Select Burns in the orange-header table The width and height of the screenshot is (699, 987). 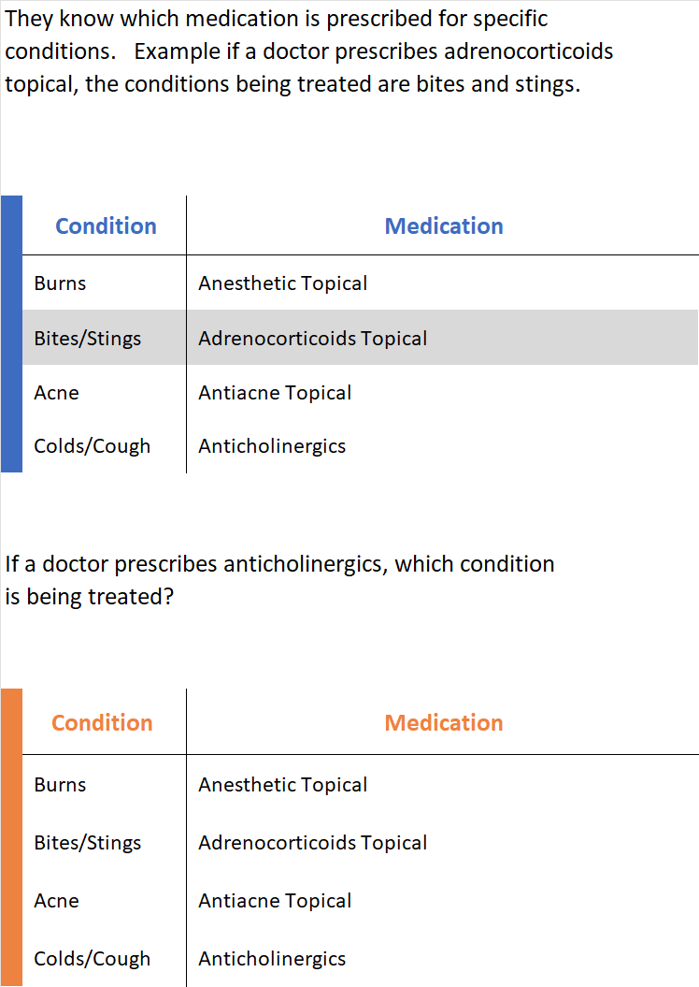[60, 785]
